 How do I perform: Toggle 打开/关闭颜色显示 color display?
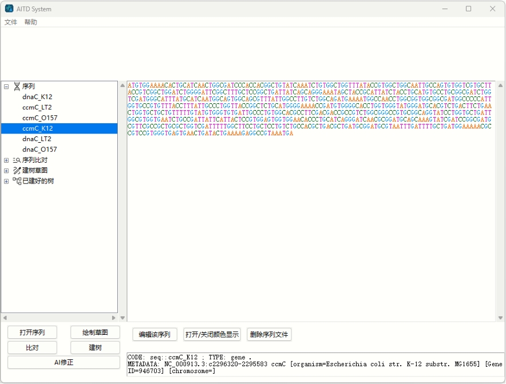(x=212, y=334)
